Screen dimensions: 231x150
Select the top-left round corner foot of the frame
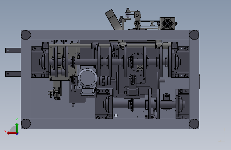click(x=26, y=35)
